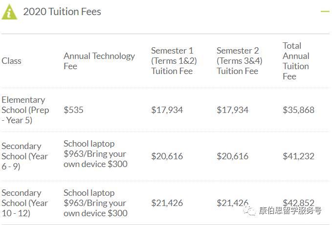Select the Total Annual Tuition Fee header

pyautogui.click(x=296, y=61)
